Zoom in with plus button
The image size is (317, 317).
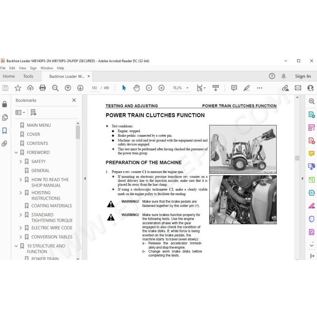161,88
